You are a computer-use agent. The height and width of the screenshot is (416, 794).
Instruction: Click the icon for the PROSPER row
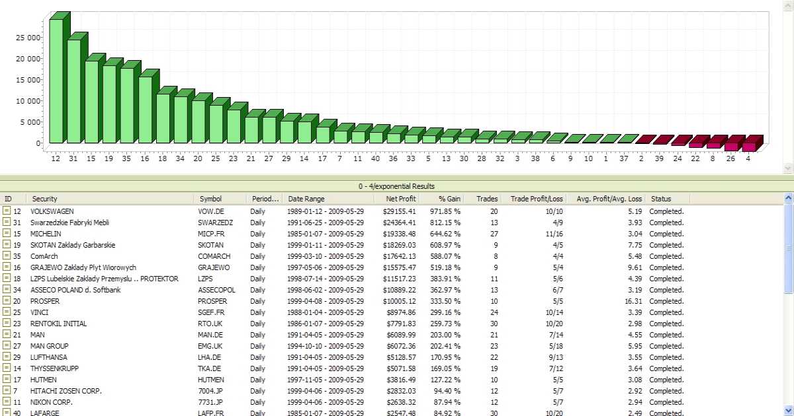pos(7,301)
